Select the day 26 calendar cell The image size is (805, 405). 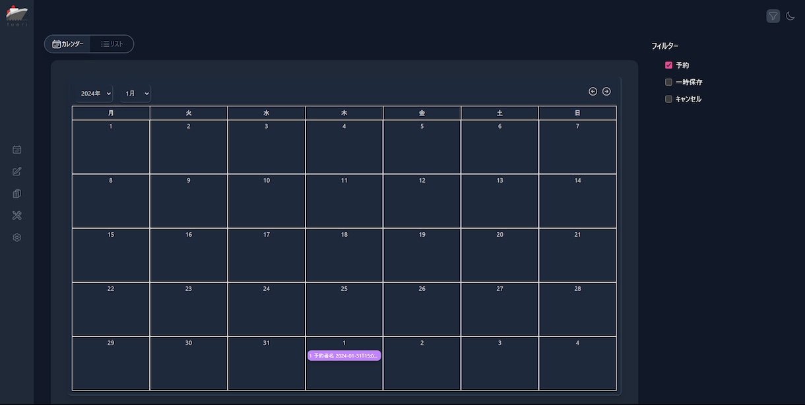pos(422,309)
